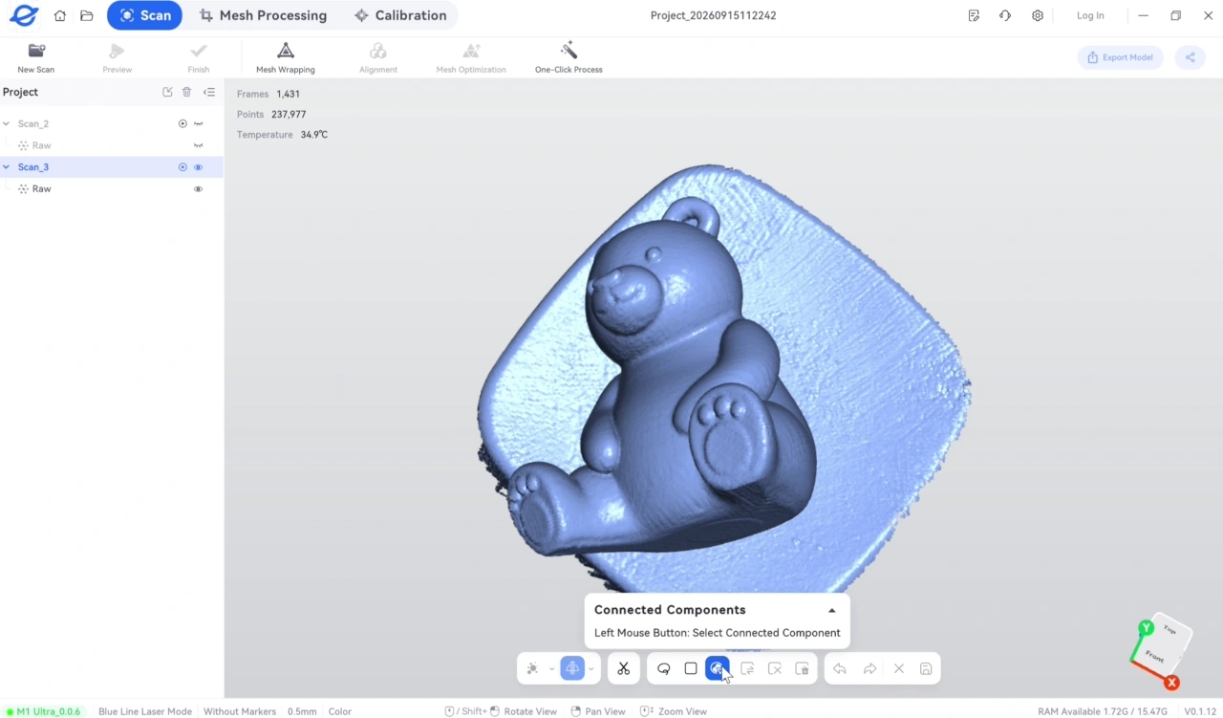Delete the selected project item

187,92
